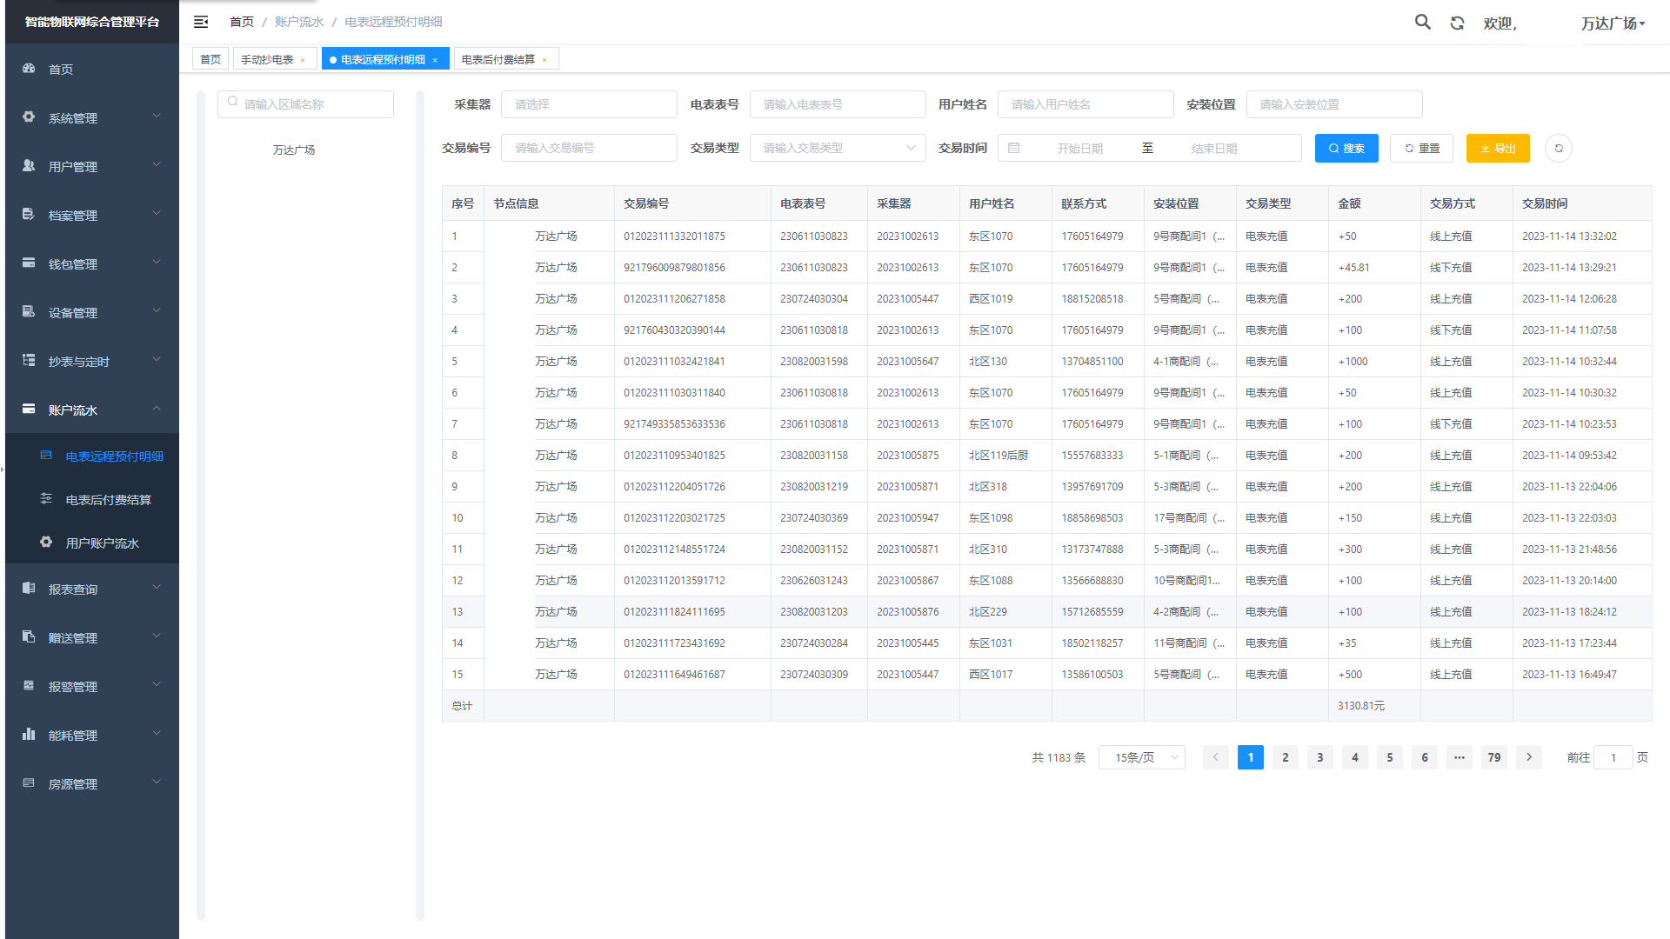Click the 电表表号 input field

tap(837, 104)
